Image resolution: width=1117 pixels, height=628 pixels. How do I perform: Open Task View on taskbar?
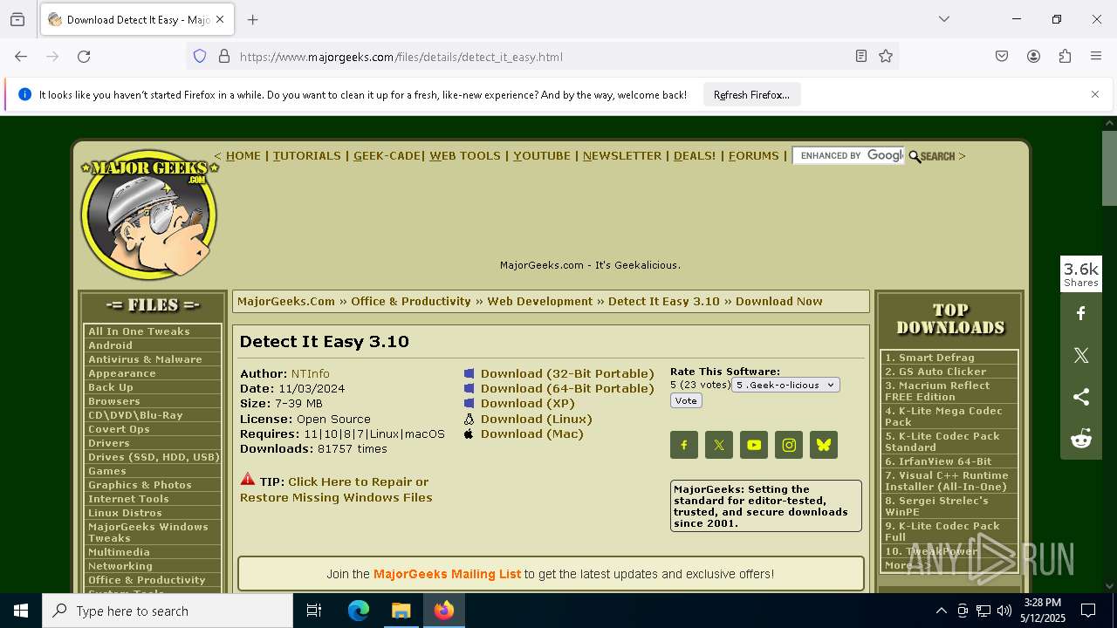pyautogui.click(x=314, y=611)
